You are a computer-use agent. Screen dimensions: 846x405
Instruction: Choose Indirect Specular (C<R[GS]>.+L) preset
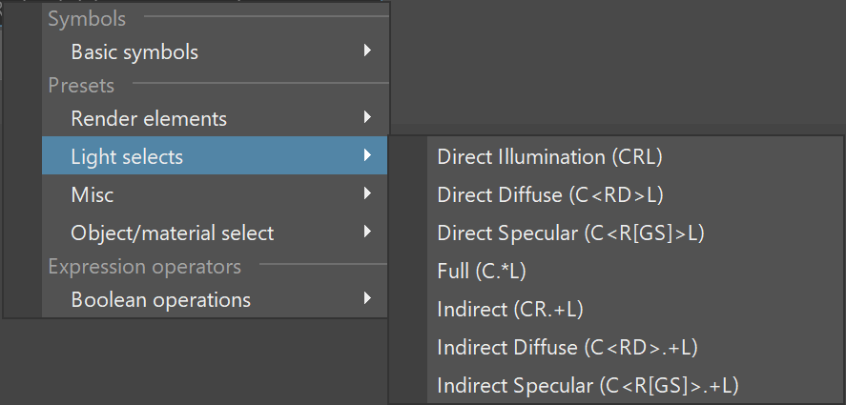click(634, 385)
